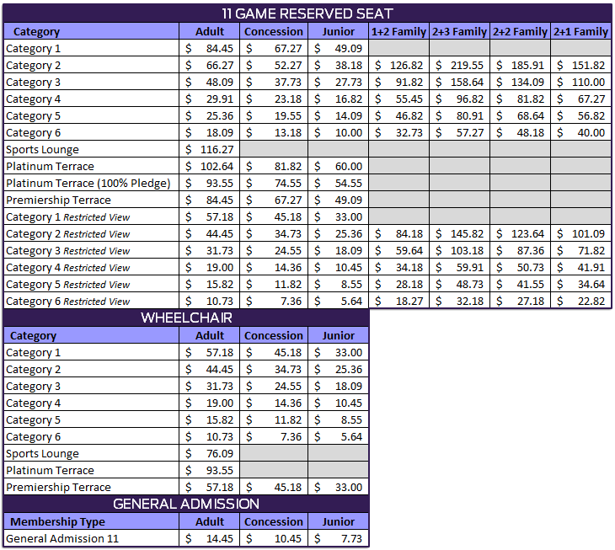Click the 'General Admission 11' row label
The image size is (615, 550).
62,539
